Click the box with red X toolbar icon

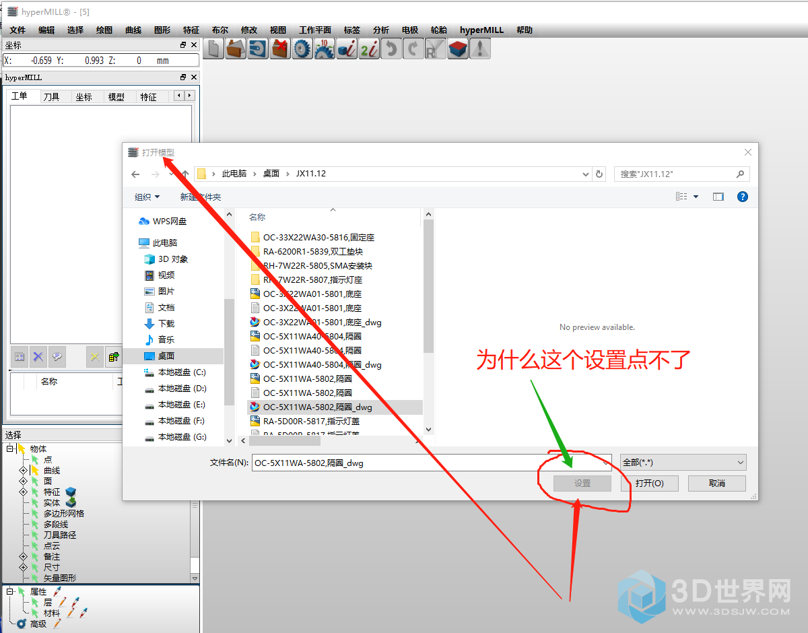click(x=280, y=48)
